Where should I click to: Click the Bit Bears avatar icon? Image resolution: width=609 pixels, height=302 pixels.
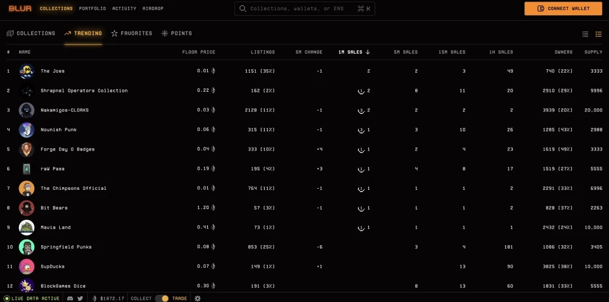pyautogui.click(x=26, y=208)
